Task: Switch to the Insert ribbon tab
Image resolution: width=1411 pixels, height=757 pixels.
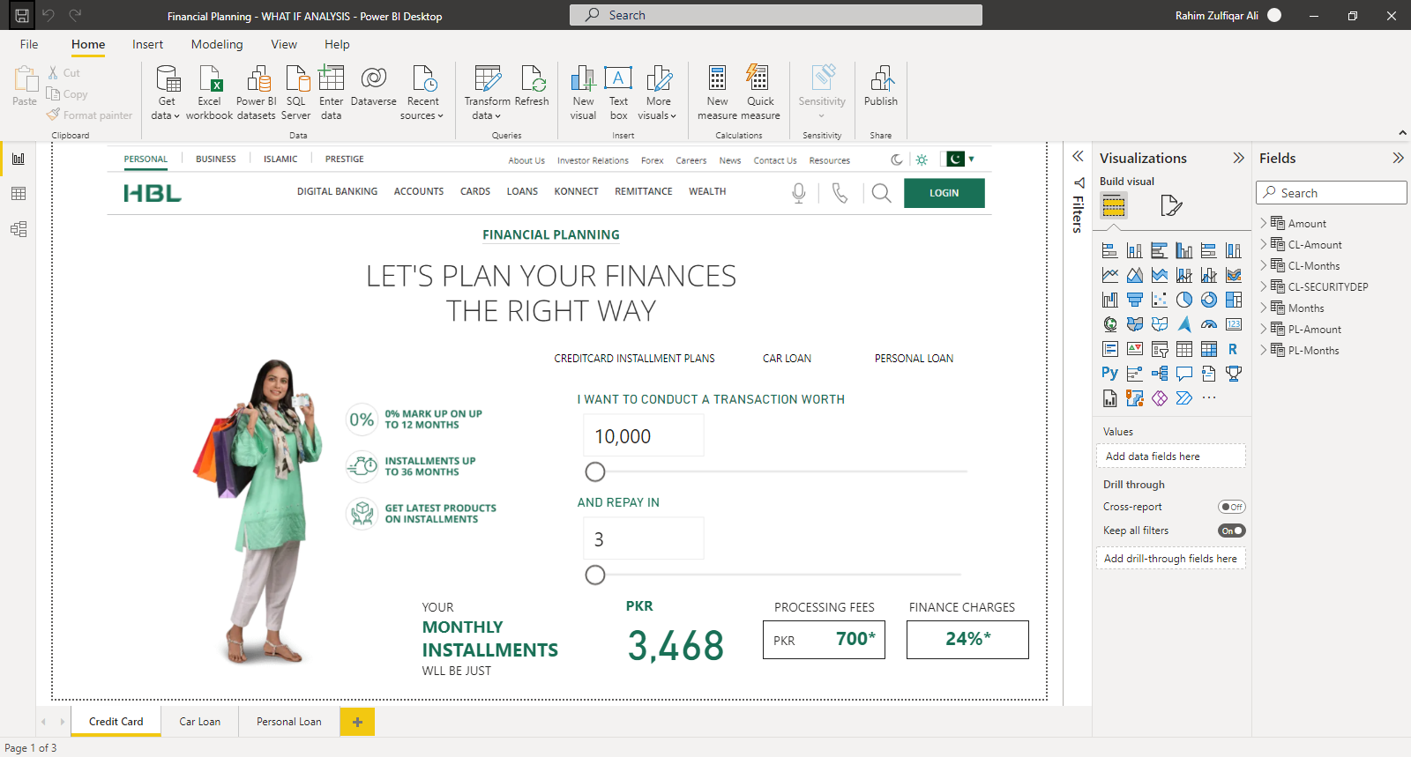Action: pos(147,44)
